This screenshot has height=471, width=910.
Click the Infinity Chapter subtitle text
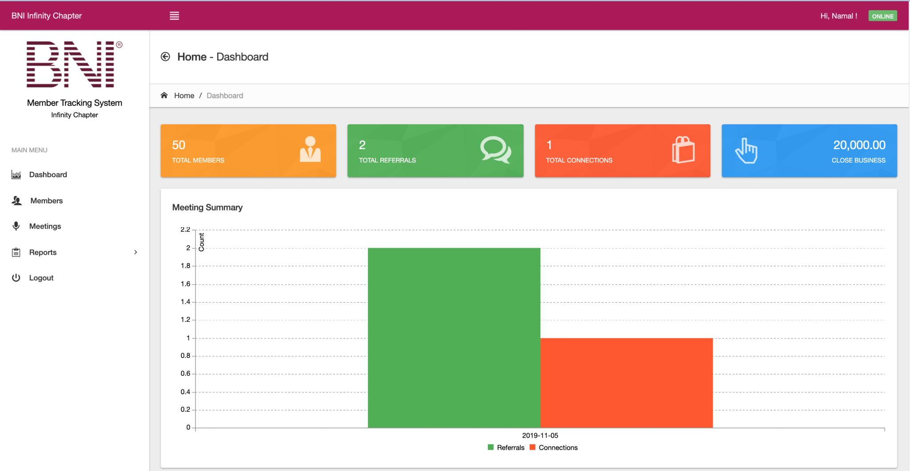coord(75,115)
